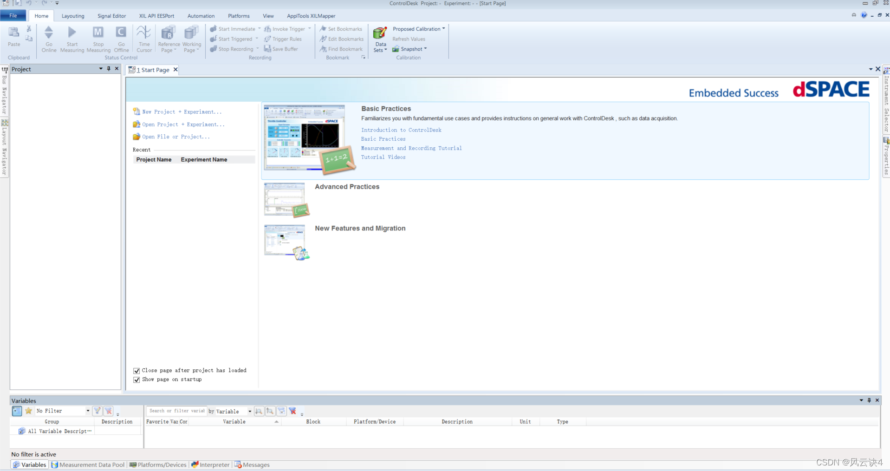Screen dimensions: 890x471
Task: Click Find Bookmark
Action: tap(341, 49)
